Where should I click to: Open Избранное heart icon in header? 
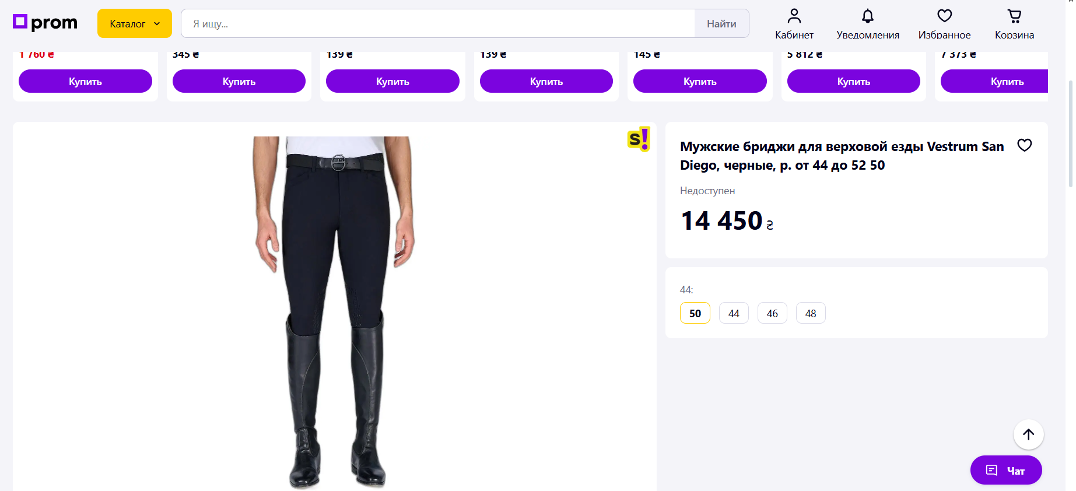tap(944, 16)
